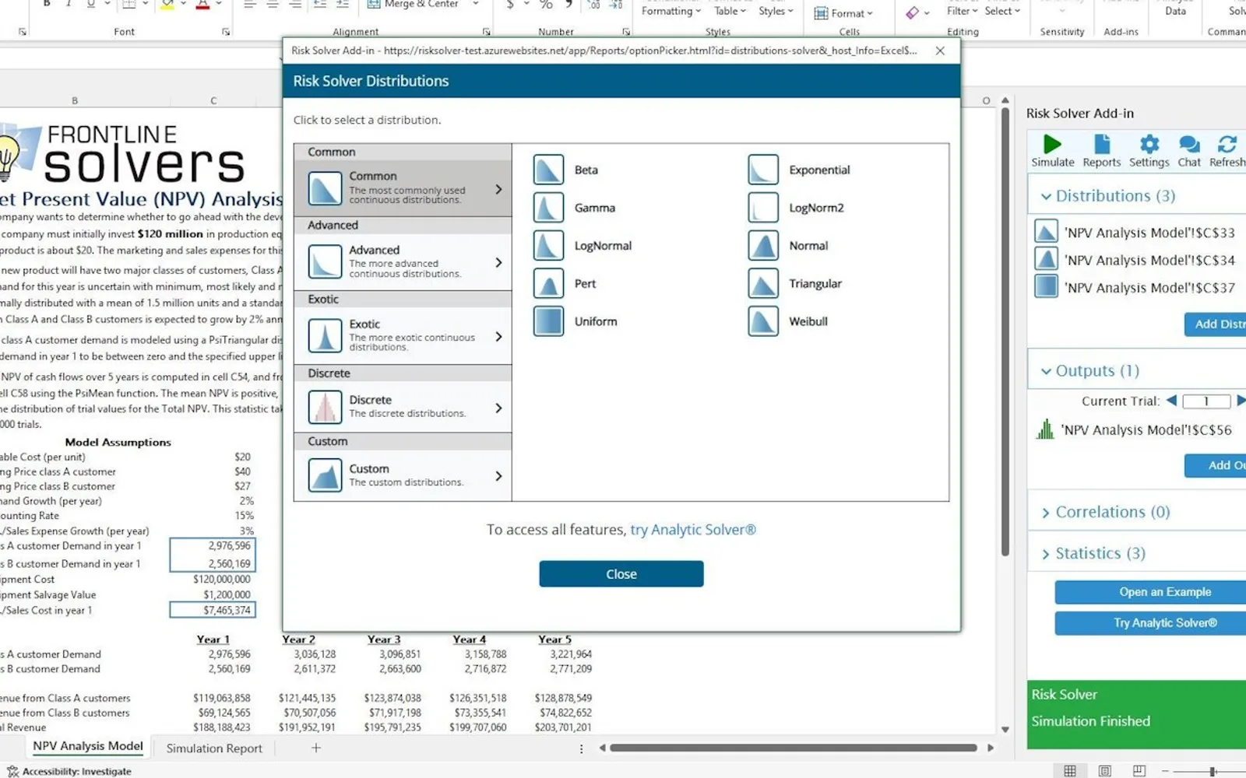Expand the Correlations (0) section
Screen dimensions: 1246x778
click(x=1046, y=513)
